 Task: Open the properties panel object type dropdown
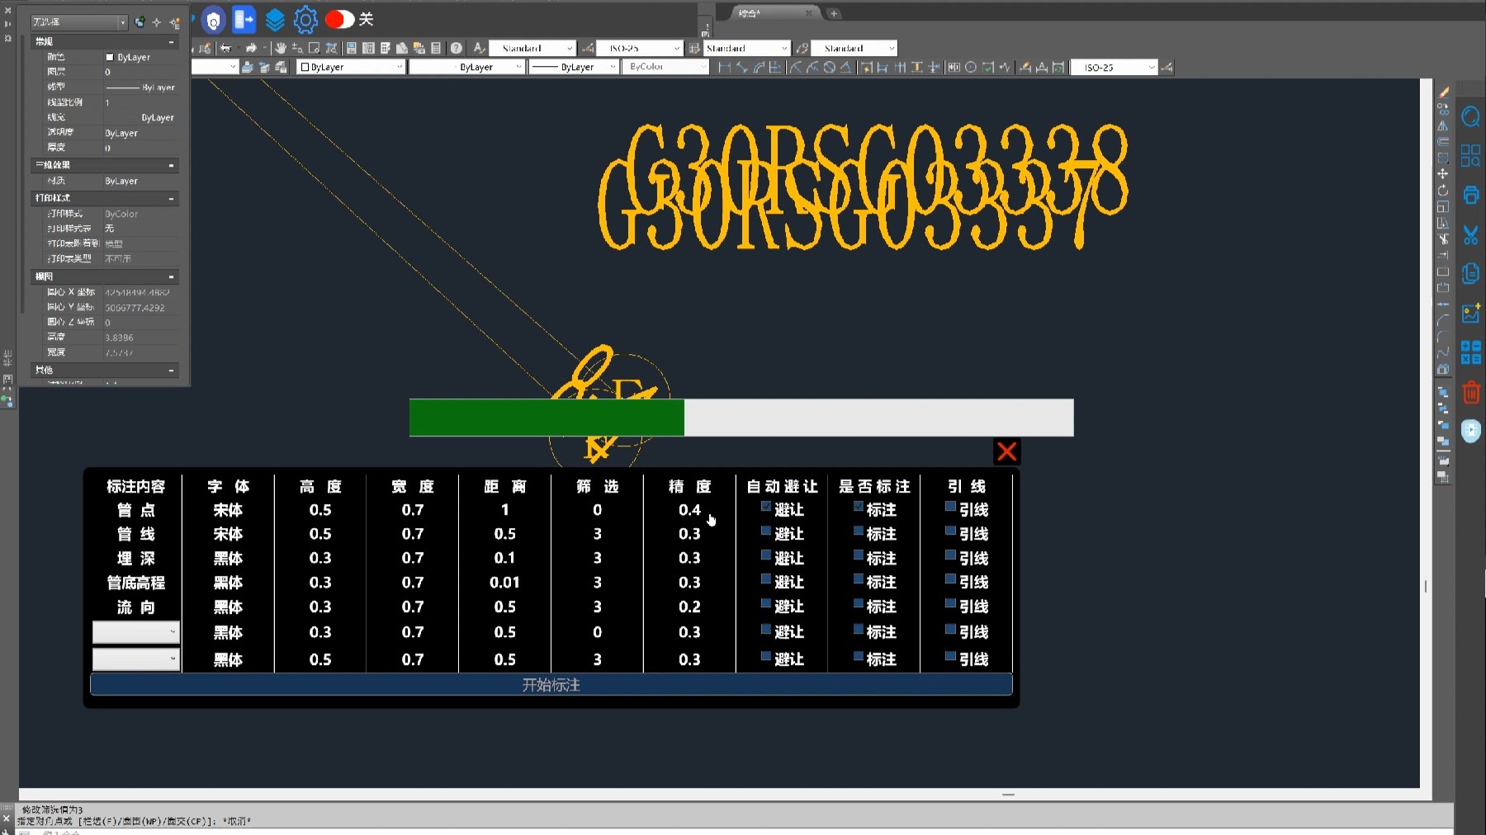click(79, 22)
